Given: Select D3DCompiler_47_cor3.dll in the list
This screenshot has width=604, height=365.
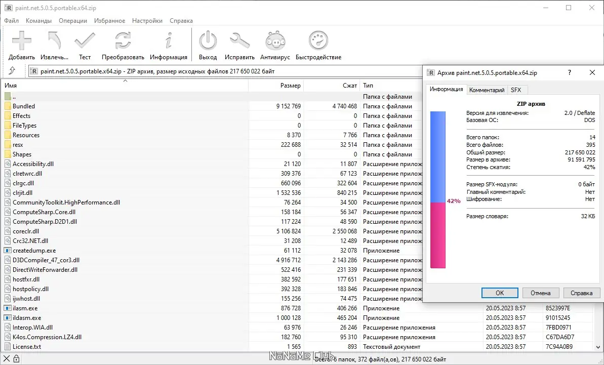Looking at the screenshot, I should pos(46,260).
